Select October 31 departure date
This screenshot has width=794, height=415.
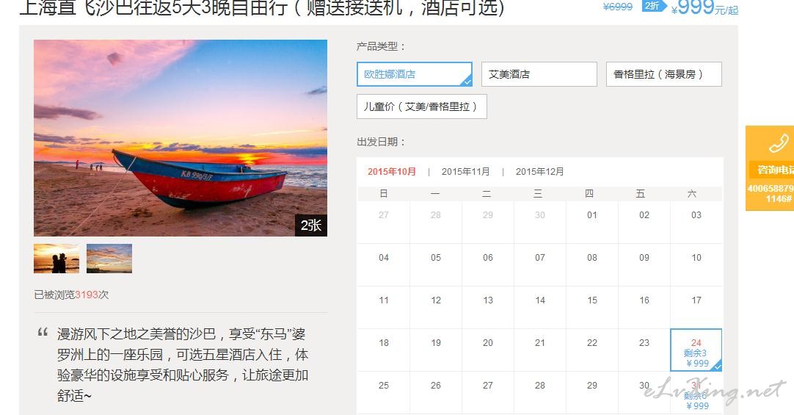[696, 393]
